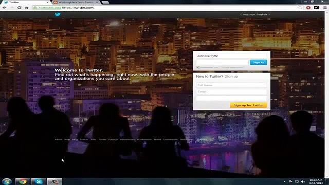This screenshot has width=329, height=185.
Task: Click the red extension icon in toolbar
Action: (308, 8)
